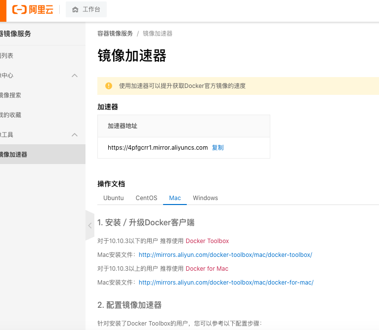
Task: Click heading 1. 安装 / 升级Docker客户端
Action: [x=146, y=222]
